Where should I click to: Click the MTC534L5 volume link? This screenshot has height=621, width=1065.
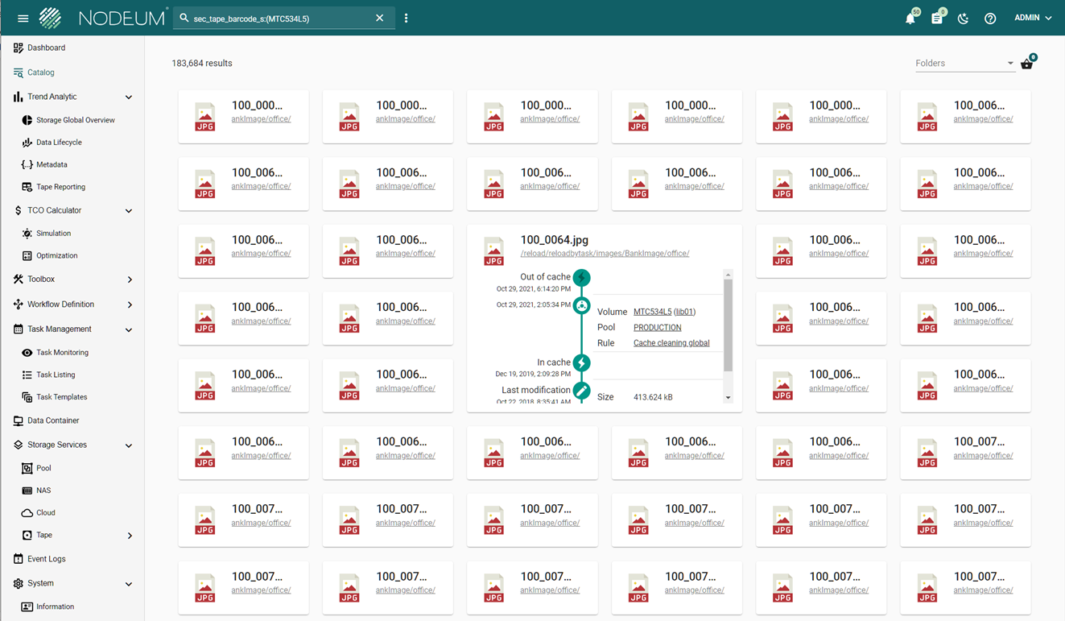(x=652, y=312)
